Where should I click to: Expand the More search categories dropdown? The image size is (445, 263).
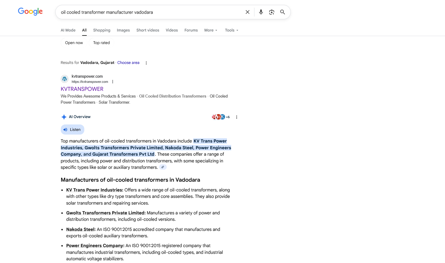pos(211,30)
